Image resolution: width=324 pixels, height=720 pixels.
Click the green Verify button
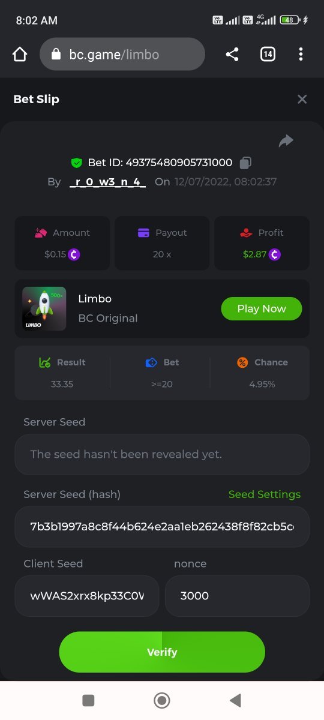162,652
